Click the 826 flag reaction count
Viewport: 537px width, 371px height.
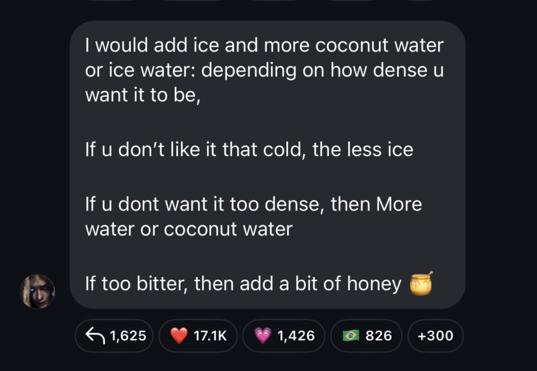point(379,336)
